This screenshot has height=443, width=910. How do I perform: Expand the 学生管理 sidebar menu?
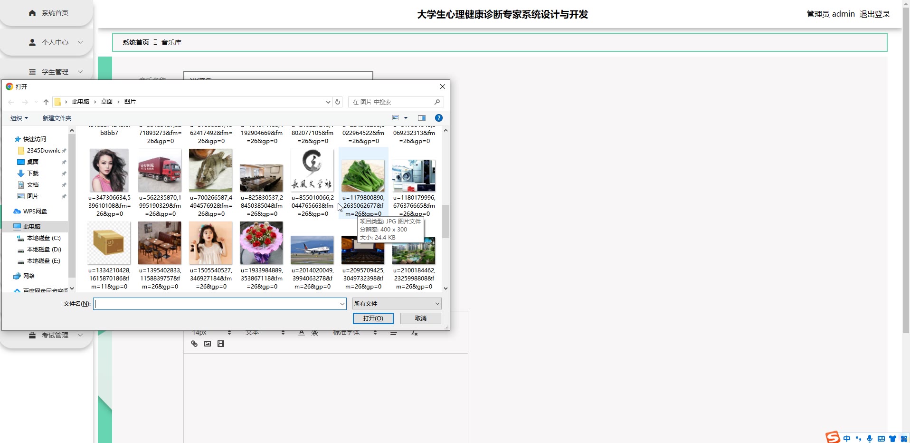point(46,72)
